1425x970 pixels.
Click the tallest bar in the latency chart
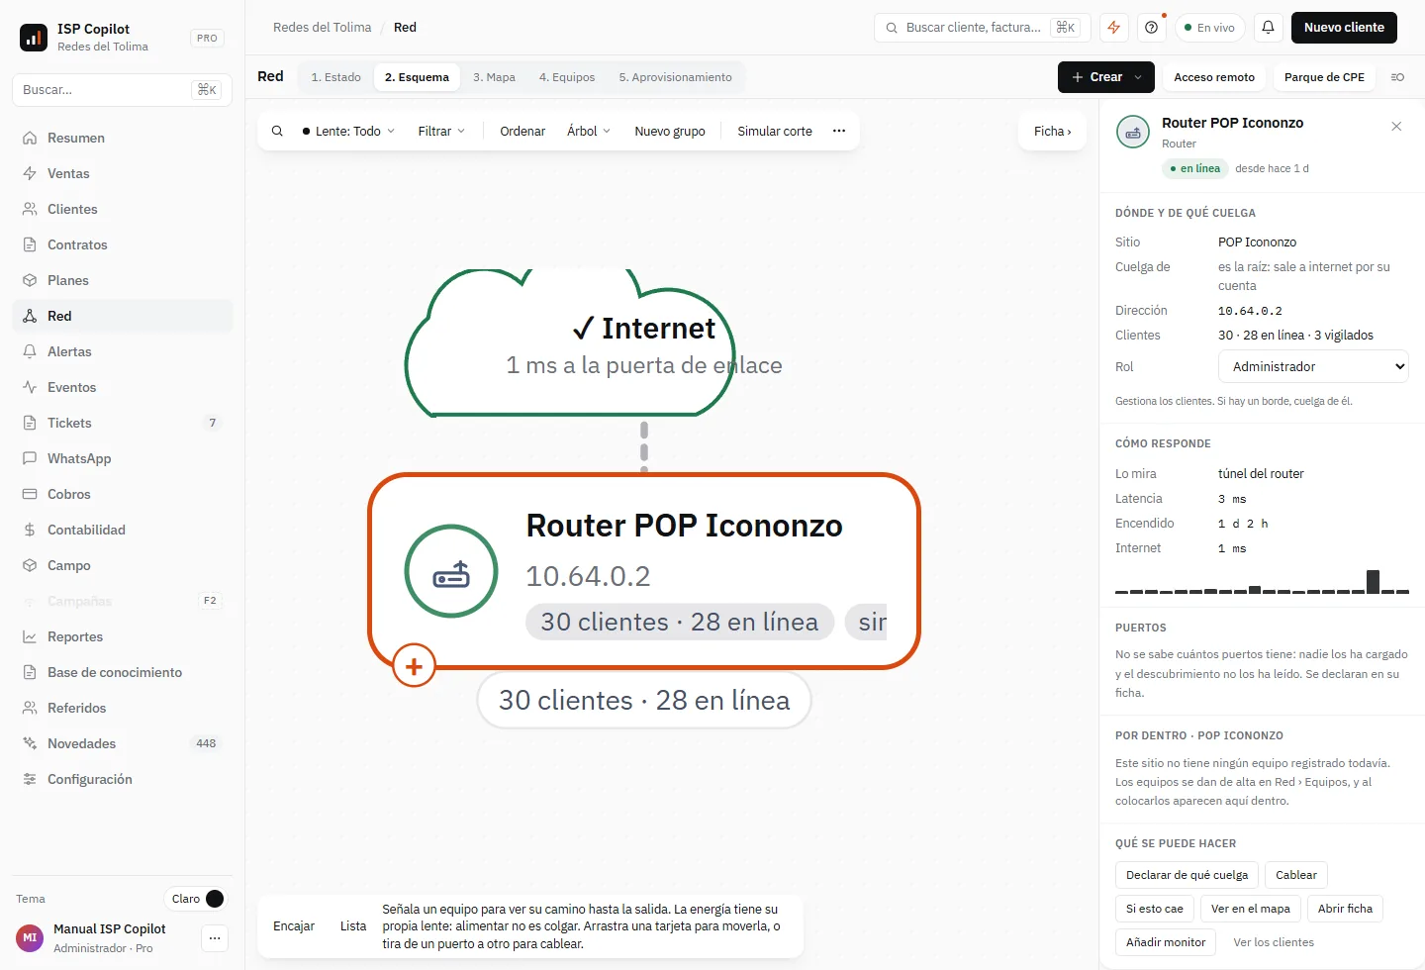(1373, 582)
